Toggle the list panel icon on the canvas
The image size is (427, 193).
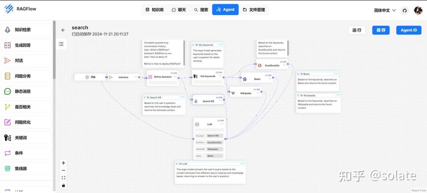pos(61,44)
